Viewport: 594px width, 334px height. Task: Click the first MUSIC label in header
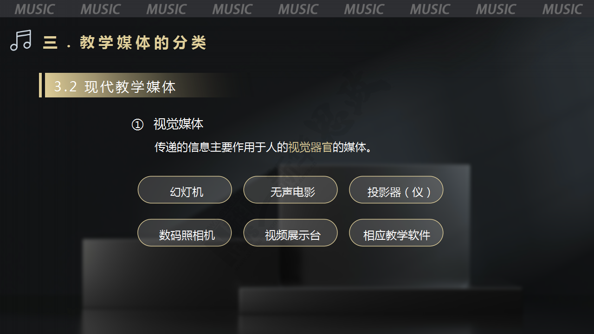34,9
